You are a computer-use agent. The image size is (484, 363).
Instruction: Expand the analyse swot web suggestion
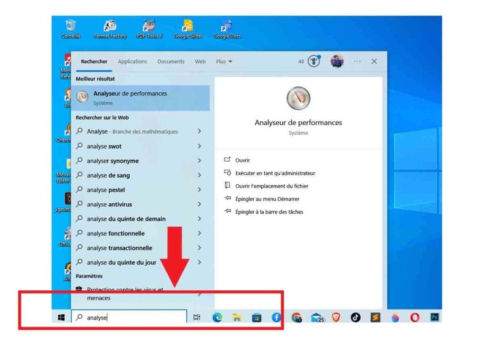click(x=199, y=146)
